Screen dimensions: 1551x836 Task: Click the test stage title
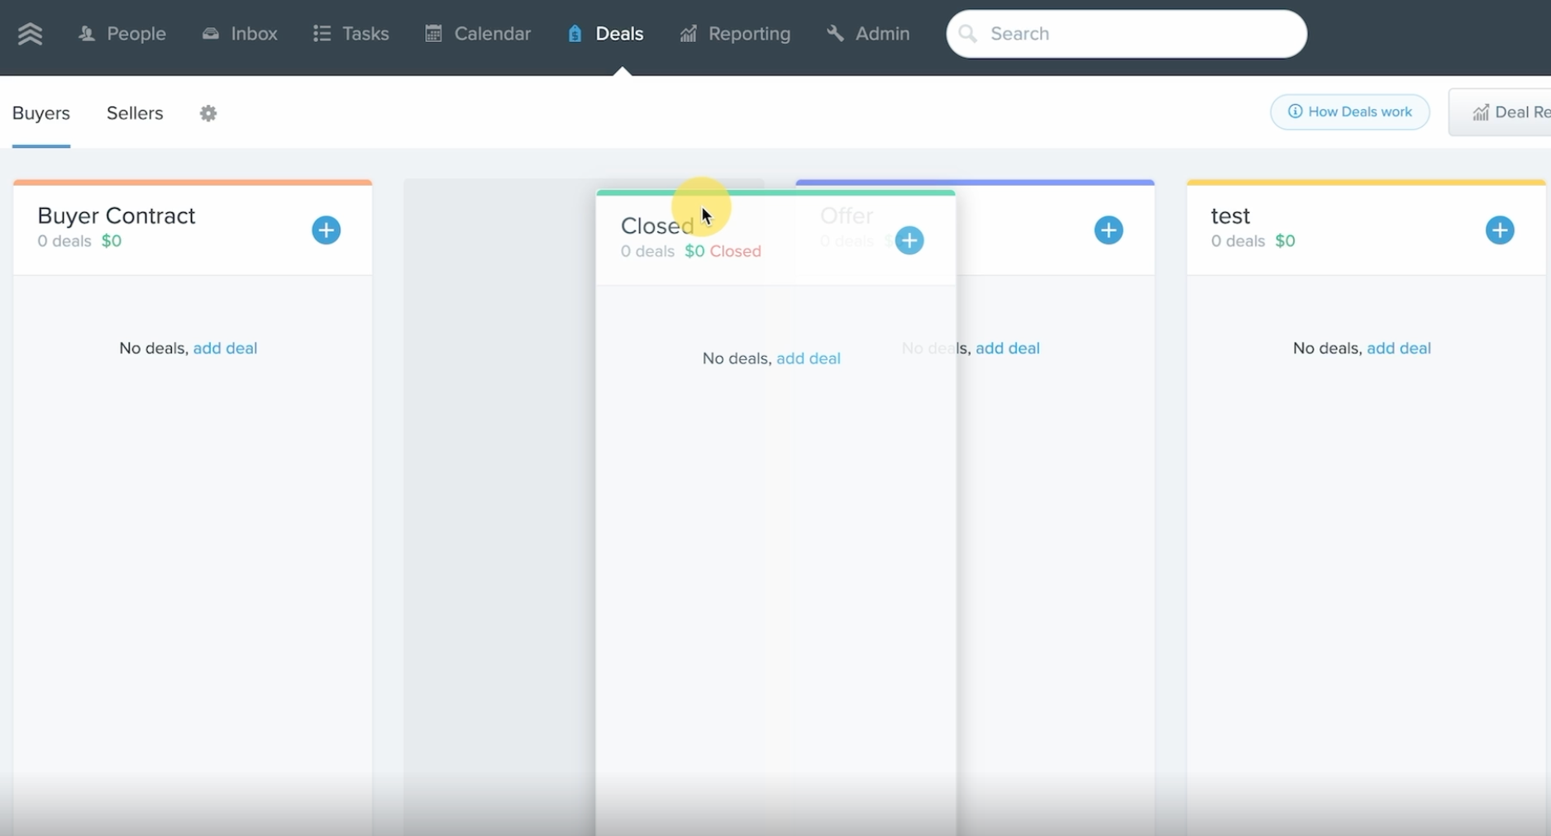(x=1230, y=216)
